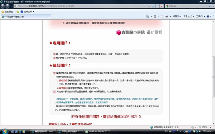Image resolution: width=215 pixels, height=134 pixels.
Task: Click the 上午9:00 ~ 下午3:00 opening hours line
Action: tap(70, 58)
